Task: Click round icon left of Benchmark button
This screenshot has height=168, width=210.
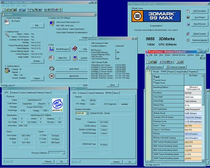Action: tap(52, 76)
